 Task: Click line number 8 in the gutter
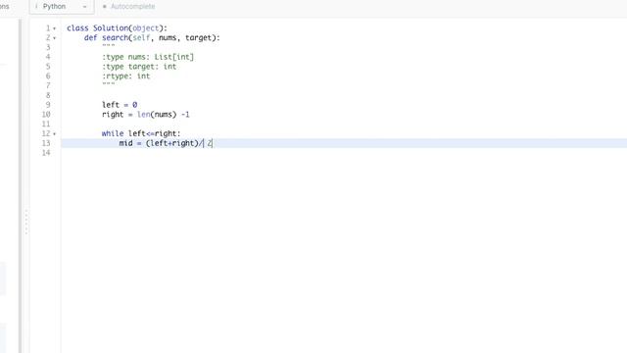click(x=48, y=95)
